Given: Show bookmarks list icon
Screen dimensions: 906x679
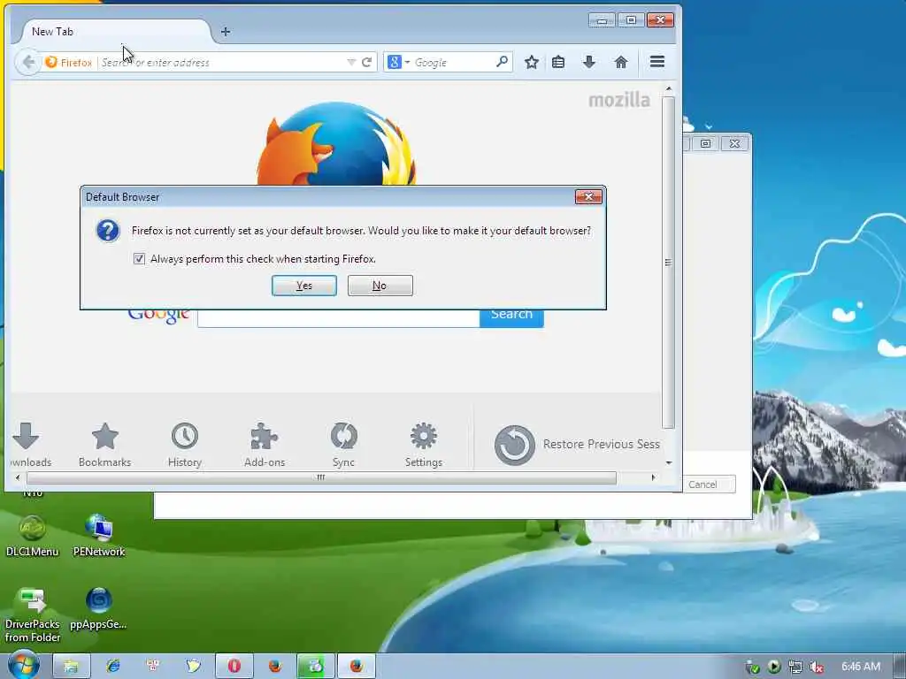Looking at the screenshot, I should click(558, 62).
